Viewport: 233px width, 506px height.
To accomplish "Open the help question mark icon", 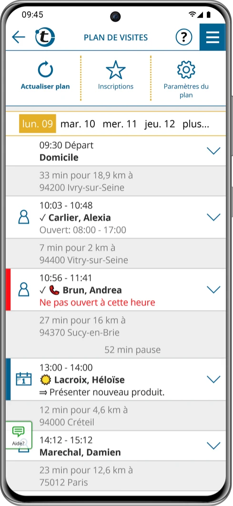I will pos(184,37).
